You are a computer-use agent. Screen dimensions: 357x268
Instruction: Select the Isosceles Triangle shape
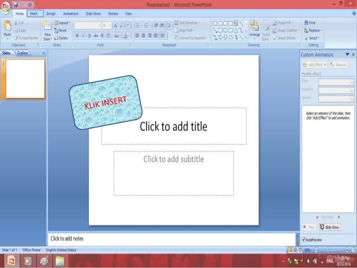coord(236,31)
